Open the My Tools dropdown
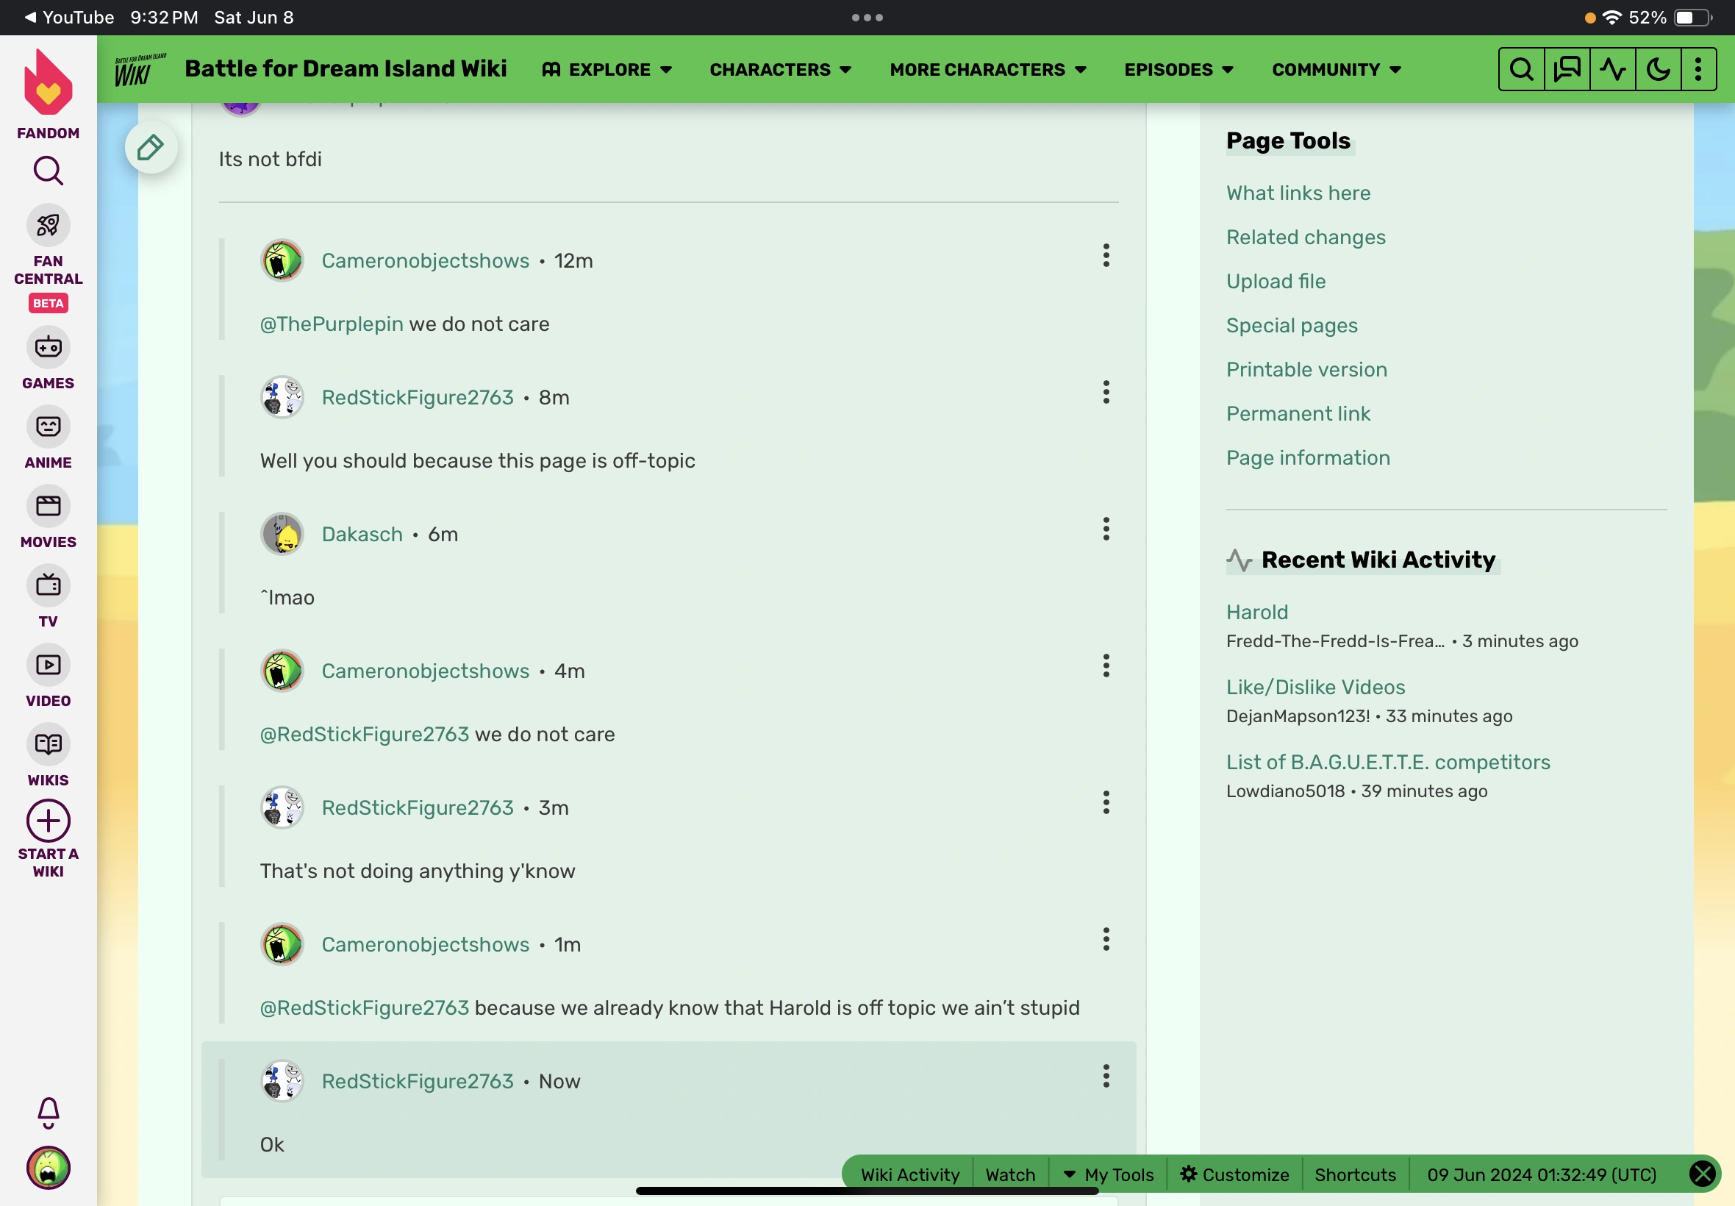The image size is (1735, 1206). [x=1109, y=1174]
